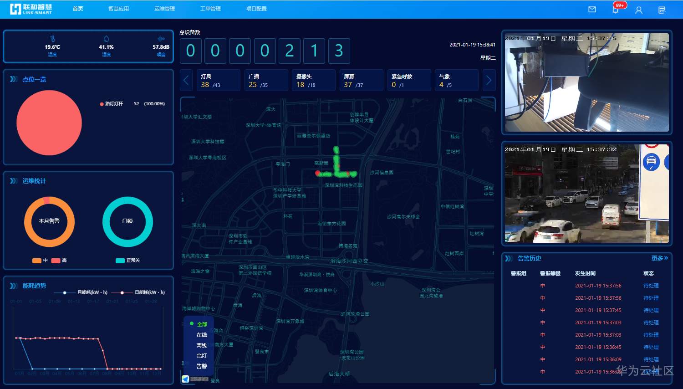Screen dimensions: 683x389
Task: Click the red 点位一览 pie chart
Action: (x=49, y=123)
